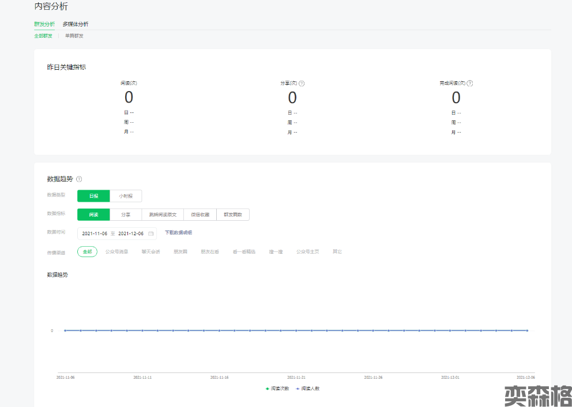The height and width of the screenshot is (407, 572).
Task: Select 日报 data type
Action: pyautogui.click(x=93, y=196)
